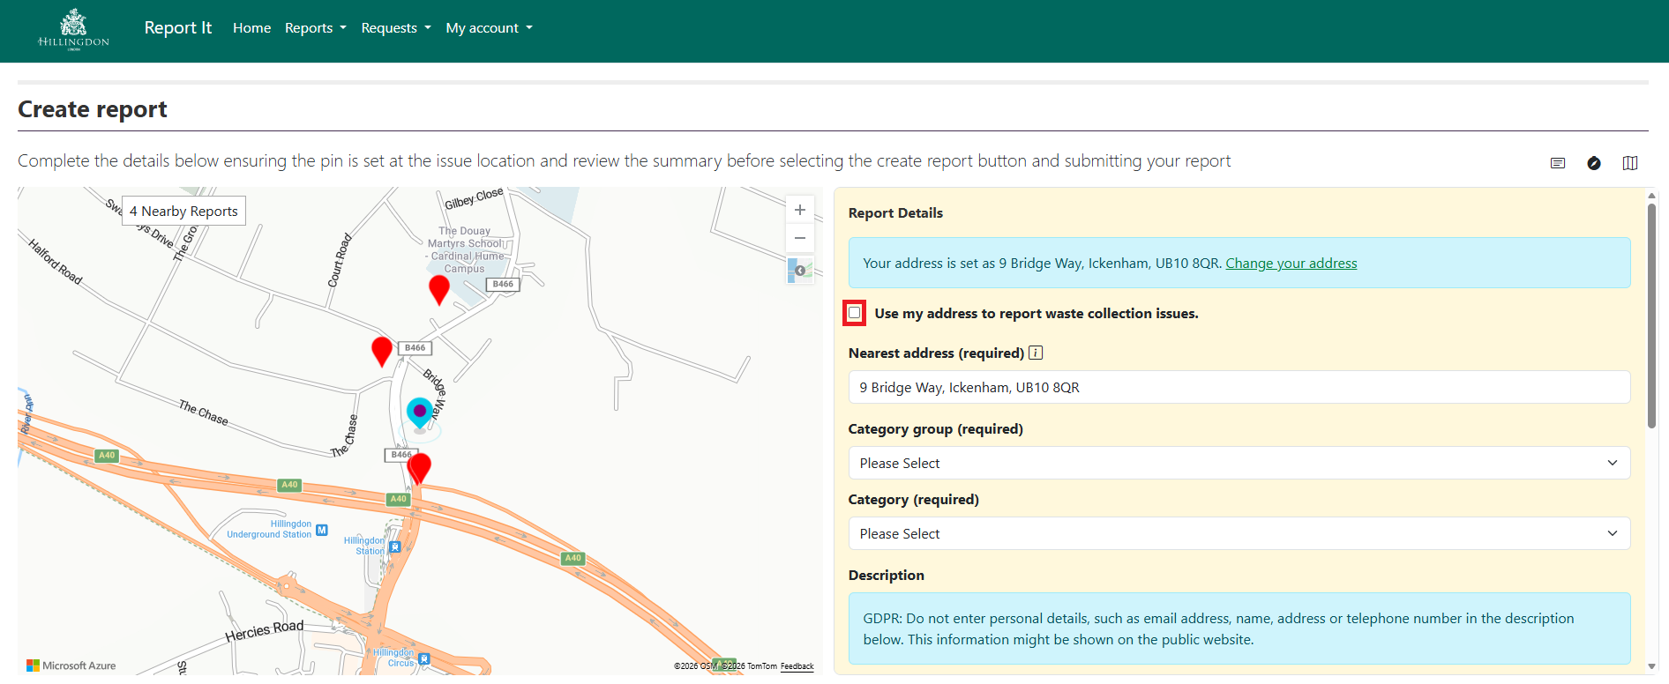Select the red pin near Douay Martyrs School

click(438, 289)
